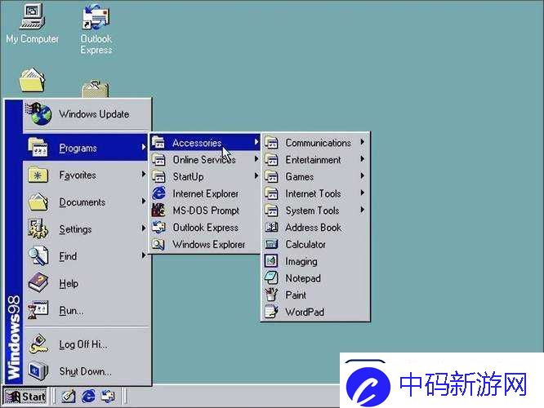Viewport: 544px width, 408px height.
Task: Select the Accessories menu entry
Action: [205, 143]
